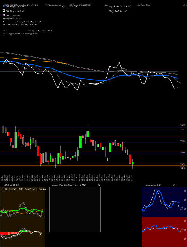Click the 162.48 price axis label

pyautogui.click(x=183, y=152)
